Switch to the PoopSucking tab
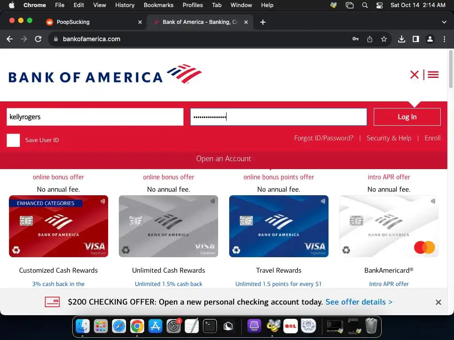The image size is (454, 340). pos(94,22)
